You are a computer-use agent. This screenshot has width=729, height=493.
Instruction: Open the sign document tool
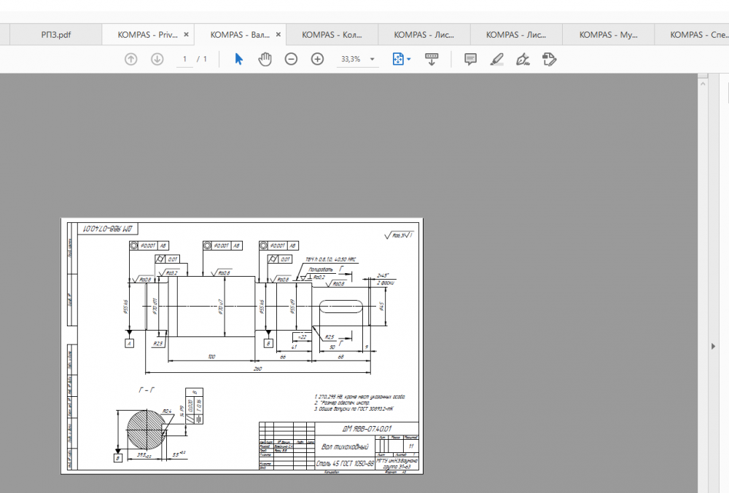pyautogui.click(x=523, y=59)
